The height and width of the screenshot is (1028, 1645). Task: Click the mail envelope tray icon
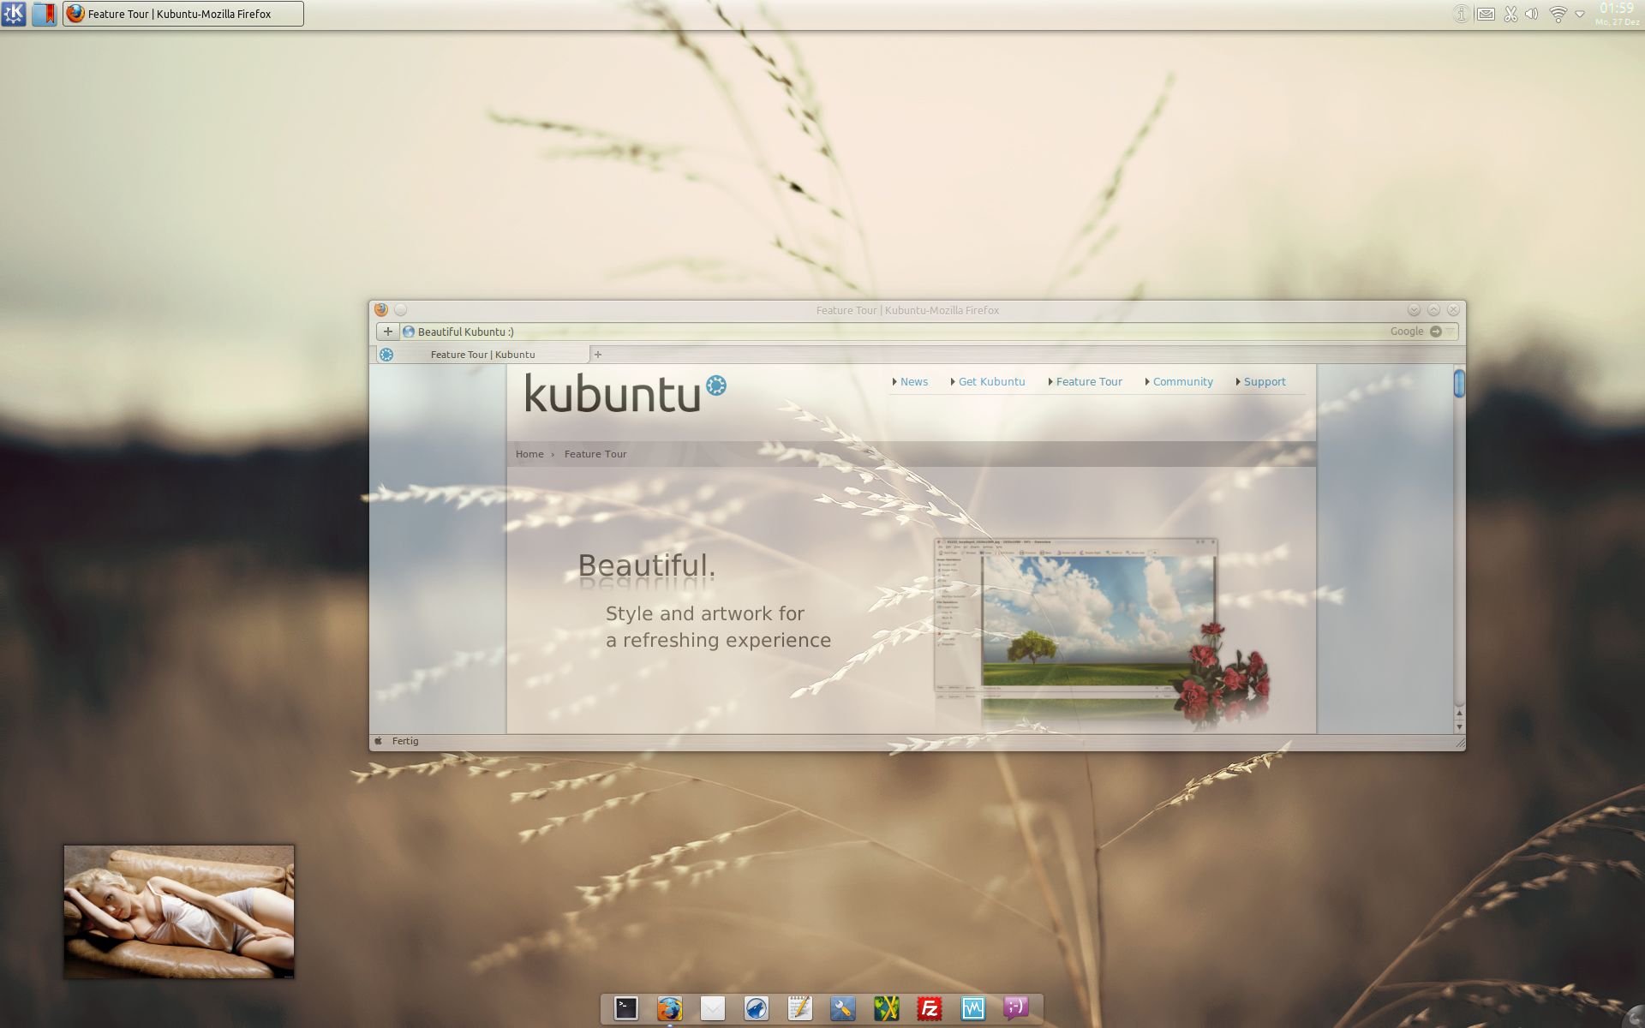pyautogui.click(x=1486, y=14)
